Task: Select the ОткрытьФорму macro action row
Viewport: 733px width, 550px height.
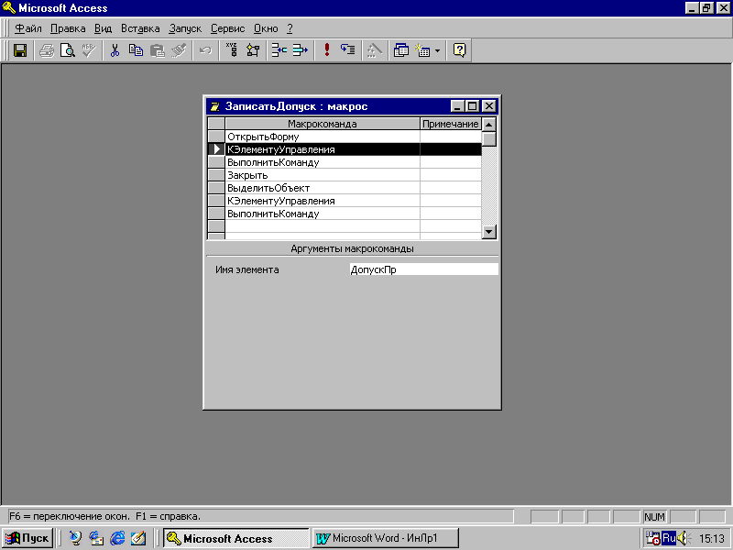Action: (323, 137)
